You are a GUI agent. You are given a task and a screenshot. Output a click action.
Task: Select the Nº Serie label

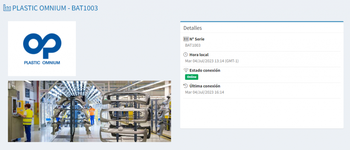[197, 39]
